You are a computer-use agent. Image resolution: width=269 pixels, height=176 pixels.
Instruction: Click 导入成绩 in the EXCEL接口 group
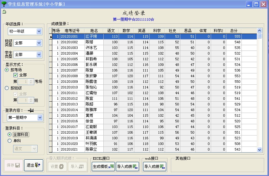[127, 166]
